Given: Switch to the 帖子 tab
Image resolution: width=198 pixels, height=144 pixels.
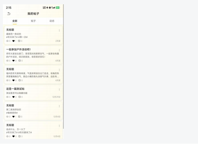Looking at the screenshot, I should point(33,21).
